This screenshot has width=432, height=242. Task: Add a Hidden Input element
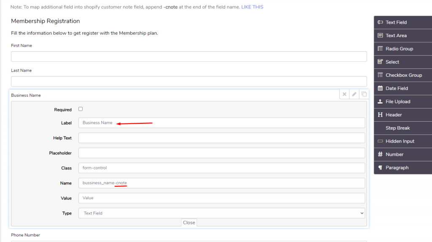[x=403, y=141]
